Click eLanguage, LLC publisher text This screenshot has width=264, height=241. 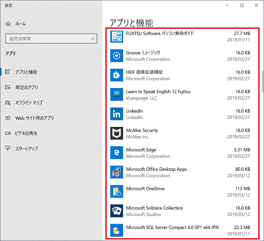pos(141,98)
